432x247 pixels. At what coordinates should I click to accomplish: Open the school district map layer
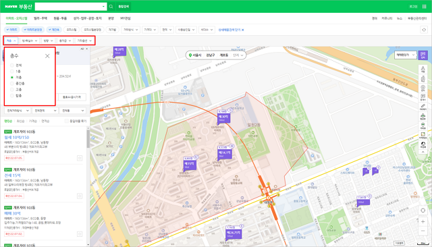(x=423, y=78)
